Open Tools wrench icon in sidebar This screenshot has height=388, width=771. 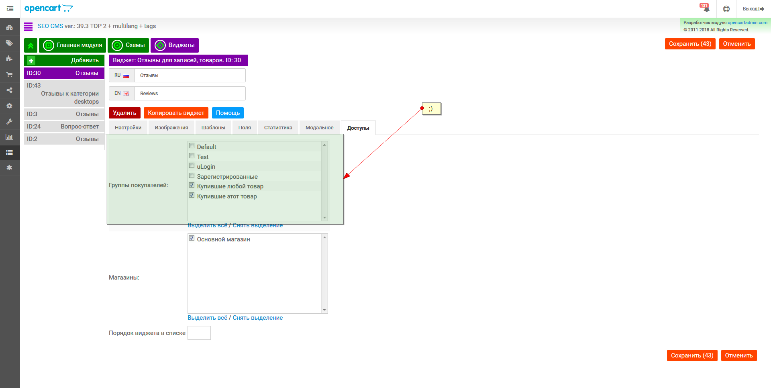click(x=9, y=121)
